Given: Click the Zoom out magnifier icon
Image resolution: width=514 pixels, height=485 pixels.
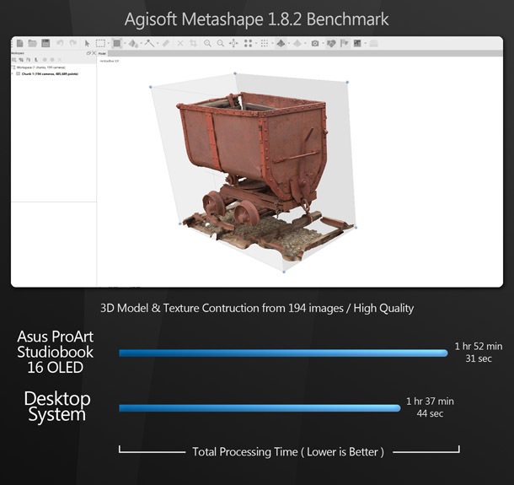Looking at the screenshot, I should [x=221, y=43].
